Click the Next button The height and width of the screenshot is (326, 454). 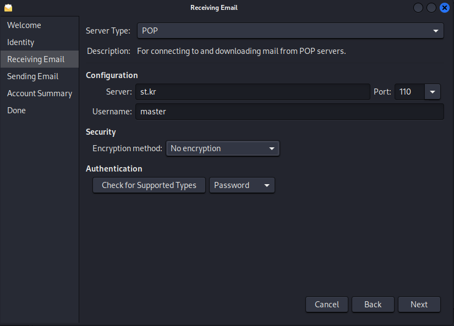419,305
